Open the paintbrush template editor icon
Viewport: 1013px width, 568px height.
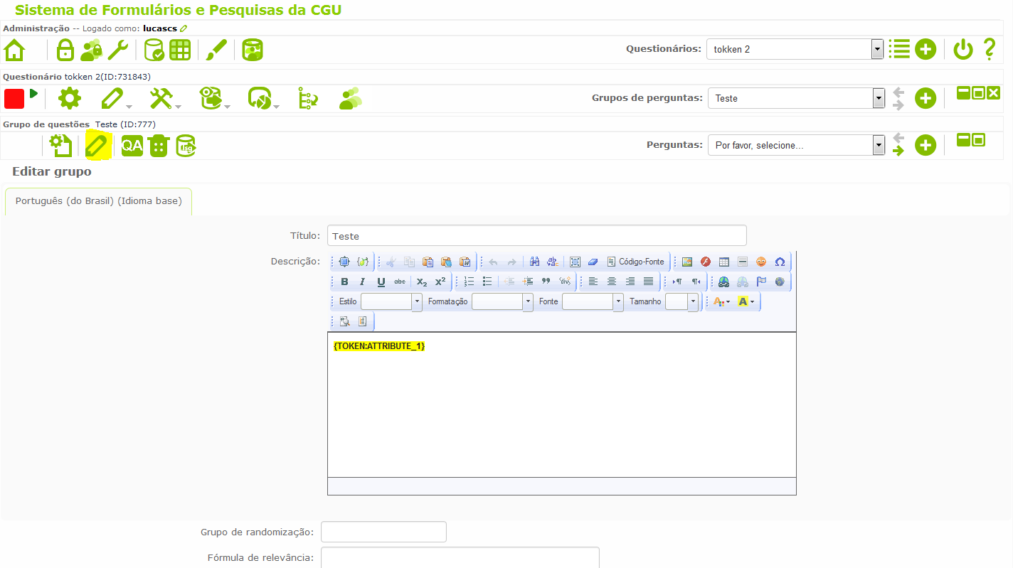tap(216, 50)
